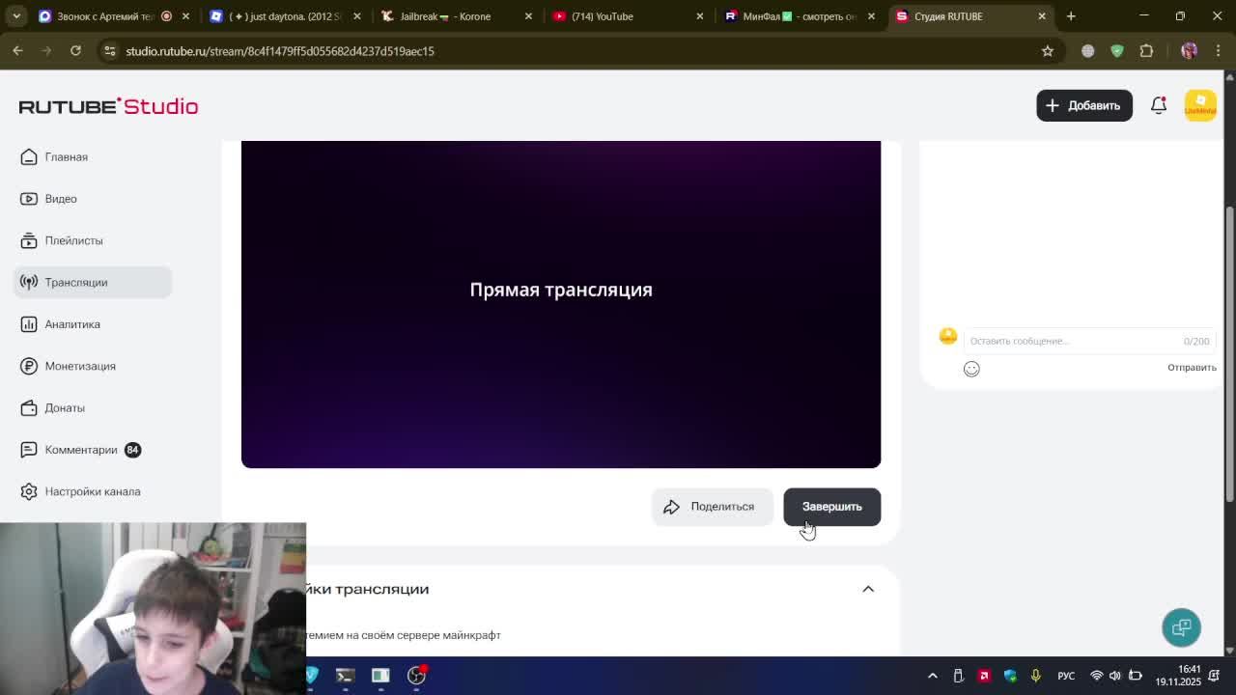The width and height of the screenshot is (1236, 695).
Task: Click the RUTUBE Studio logo
Action: click(x=108, y=106)
